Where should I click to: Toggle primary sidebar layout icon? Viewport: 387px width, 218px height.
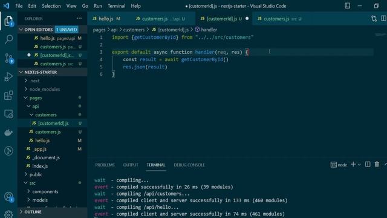(347, 5)
